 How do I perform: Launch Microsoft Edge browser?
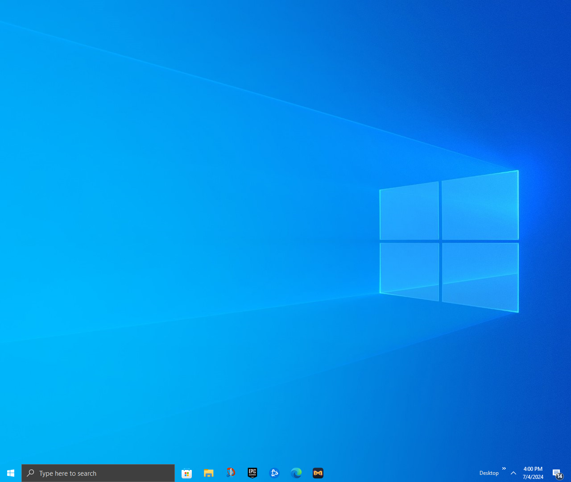[x=296, y=473]
